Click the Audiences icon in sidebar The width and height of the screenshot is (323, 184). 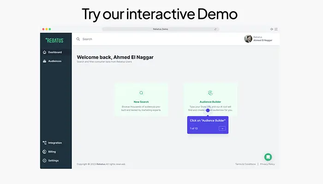44,61
